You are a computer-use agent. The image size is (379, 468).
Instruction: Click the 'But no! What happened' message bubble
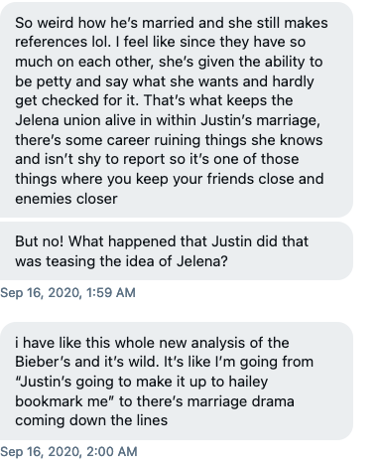(177, 251)
